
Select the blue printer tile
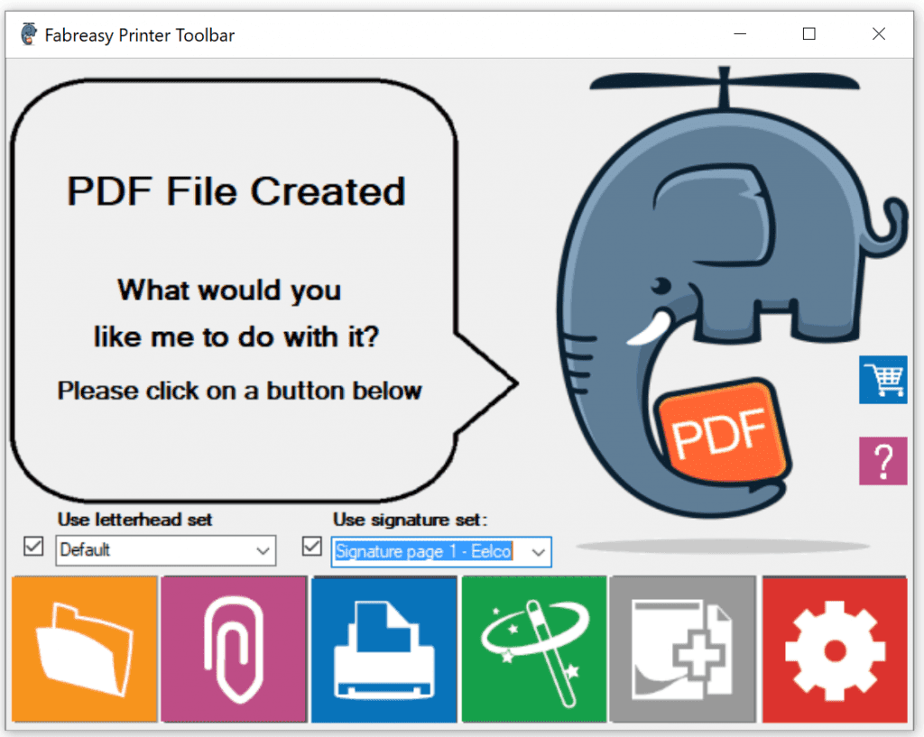[384, 649]
